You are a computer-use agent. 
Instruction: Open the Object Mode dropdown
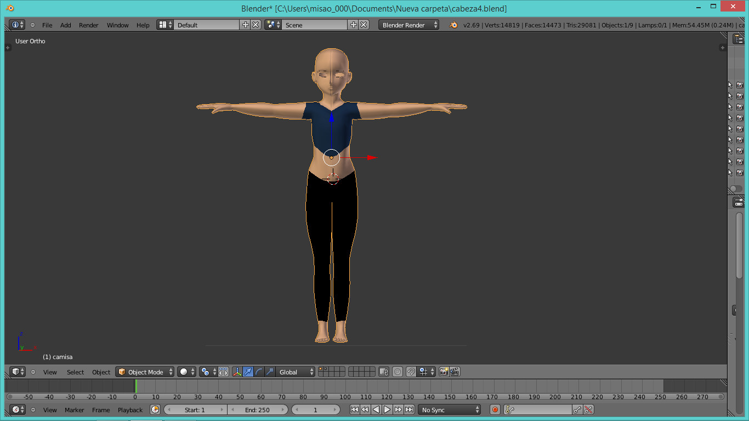(145, 372)
